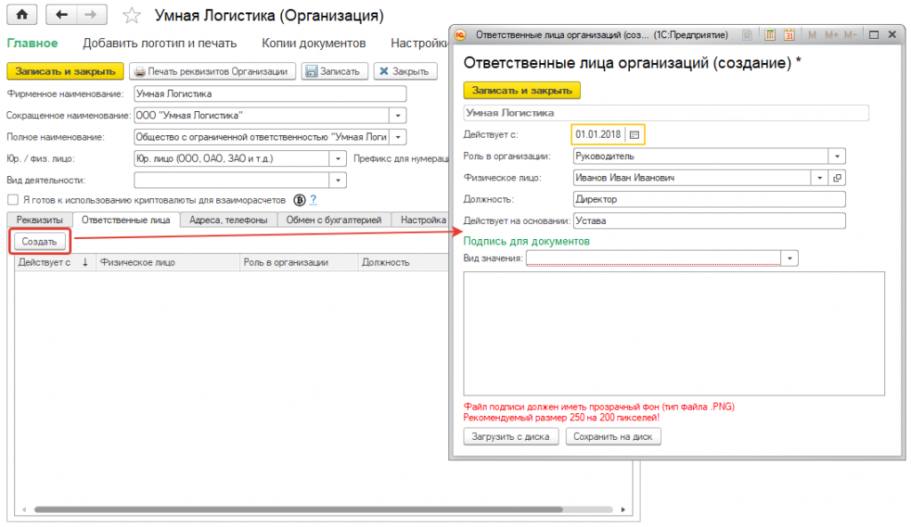Screen dimensions: 911x527
Task: Click the bitcoin cryptocurrency icon
Action: coord(299,200)
